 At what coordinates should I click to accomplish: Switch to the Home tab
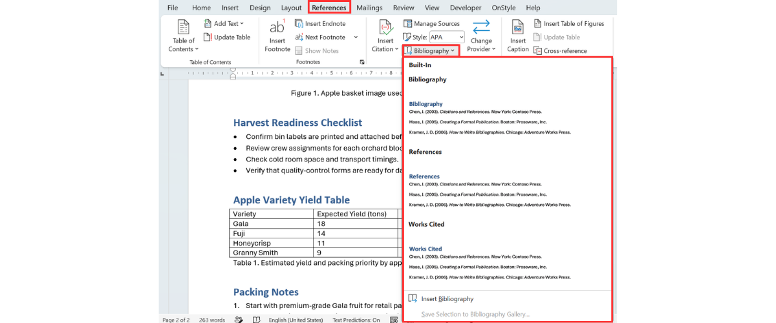click(x=201, y=8)
